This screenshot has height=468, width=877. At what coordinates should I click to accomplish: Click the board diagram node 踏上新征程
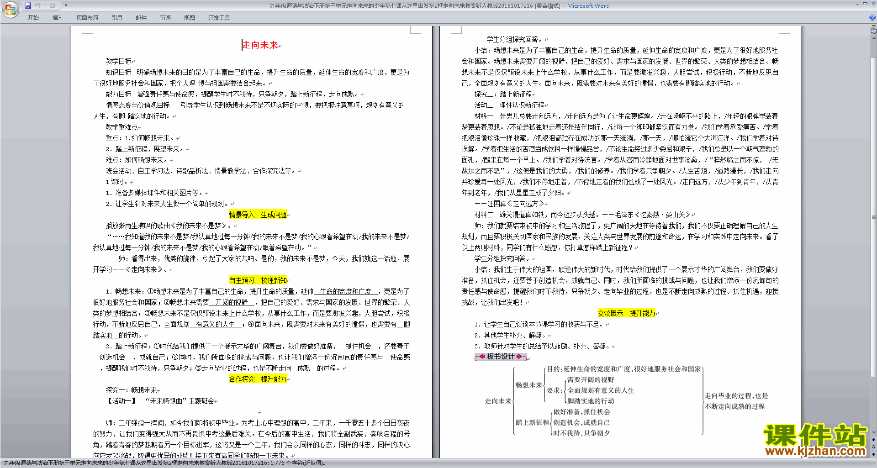coord(532,422)
